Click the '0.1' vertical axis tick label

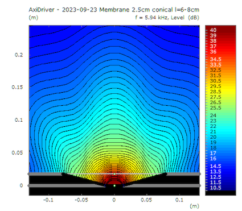(x=19, y=120)
